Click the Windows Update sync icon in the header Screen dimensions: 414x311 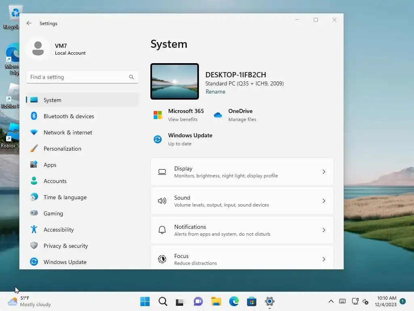158,139
